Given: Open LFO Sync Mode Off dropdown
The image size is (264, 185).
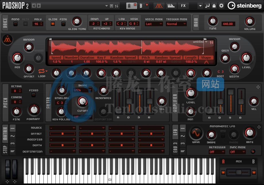Looking at the screenshot, I should (238, 152).
